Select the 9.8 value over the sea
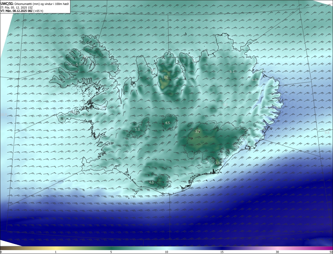Screen dimensions: 333x254 point(327,132)
